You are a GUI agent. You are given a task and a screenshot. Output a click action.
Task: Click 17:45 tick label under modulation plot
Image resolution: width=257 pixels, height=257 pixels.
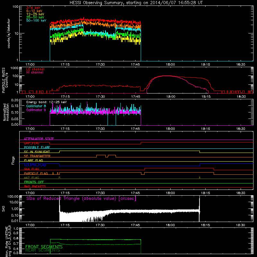point(135,129)
